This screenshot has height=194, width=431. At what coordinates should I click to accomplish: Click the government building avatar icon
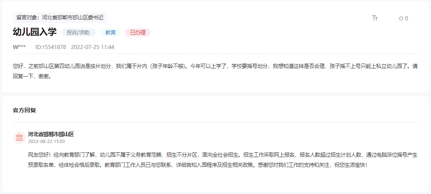(x=19, y=138)
